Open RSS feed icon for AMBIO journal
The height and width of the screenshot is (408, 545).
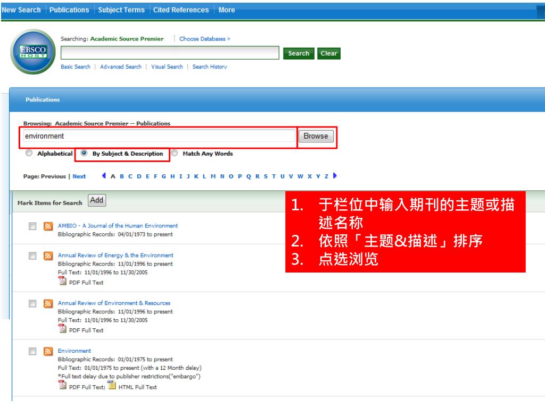(48, 226)
